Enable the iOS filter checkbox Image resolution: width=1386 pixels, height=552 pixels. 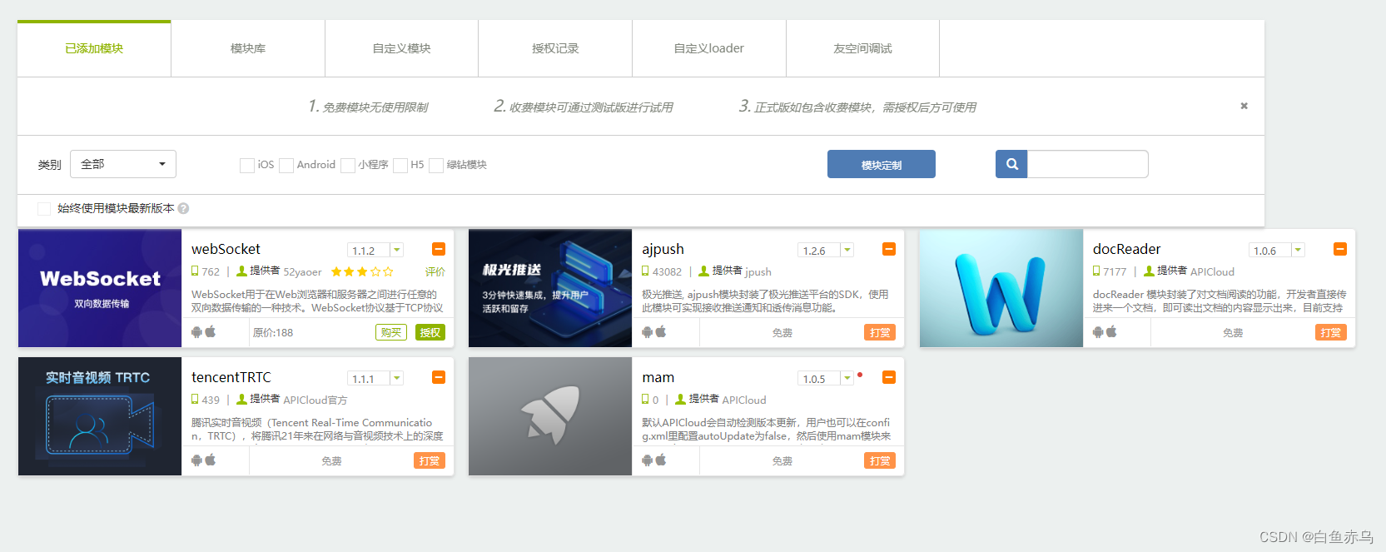click(247, 165)
